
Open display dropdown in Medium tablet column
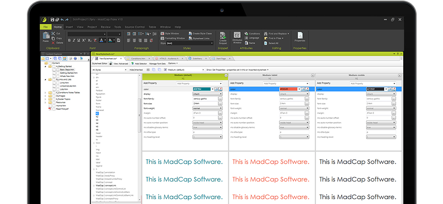294,94
